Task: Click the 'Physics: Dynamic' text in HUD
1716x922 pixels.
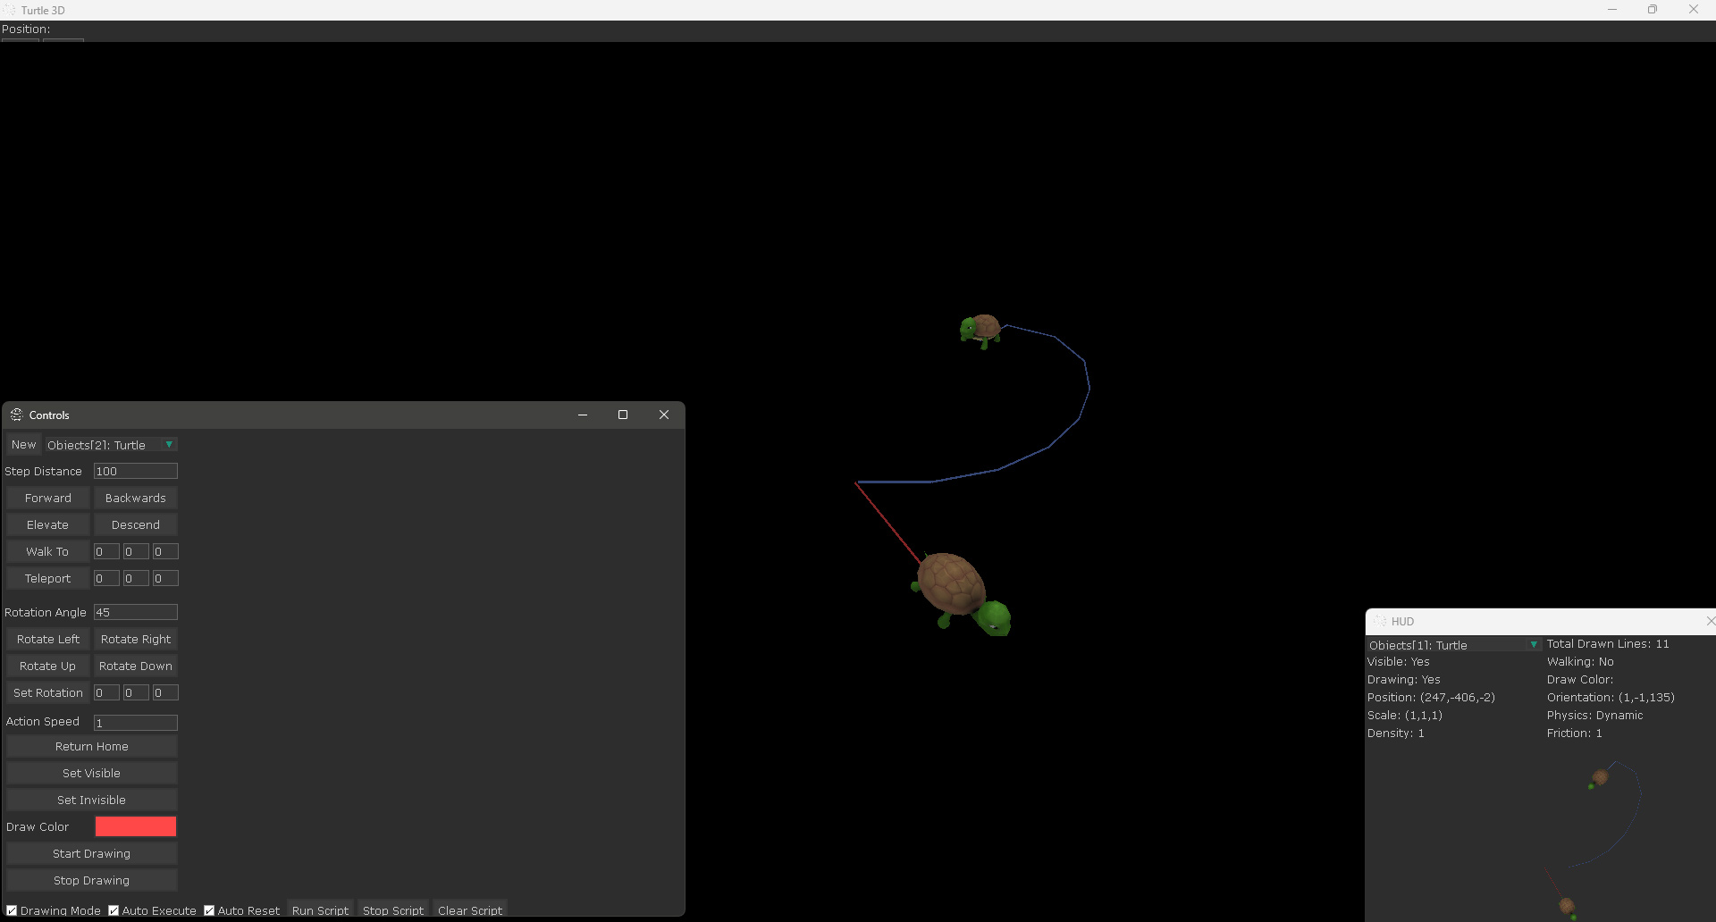Action: click(x=1594, y=716)
